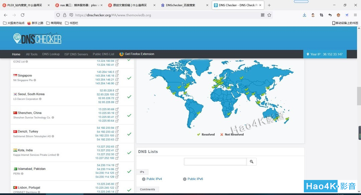Reload the page with refresh icon

(23, 15)
